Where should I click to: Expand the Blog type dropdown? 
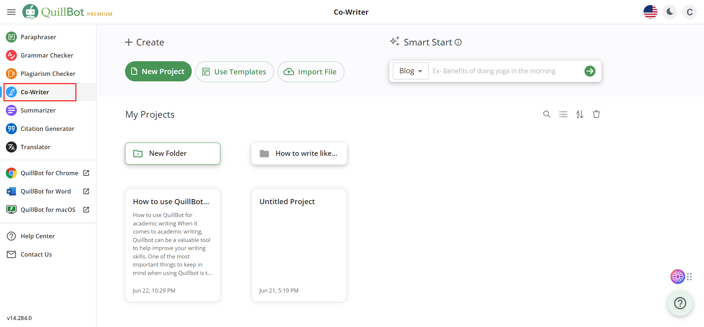pyautogui.click(x=411, y=71)
